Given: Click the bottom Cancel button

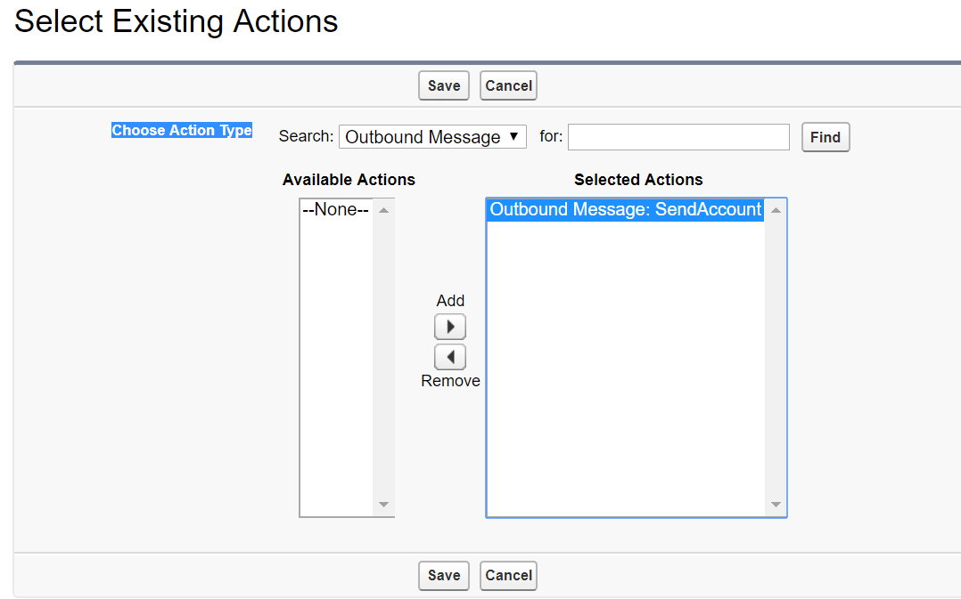Looking at the screenshot, I should pyautogui.click(x=507, y=575).
